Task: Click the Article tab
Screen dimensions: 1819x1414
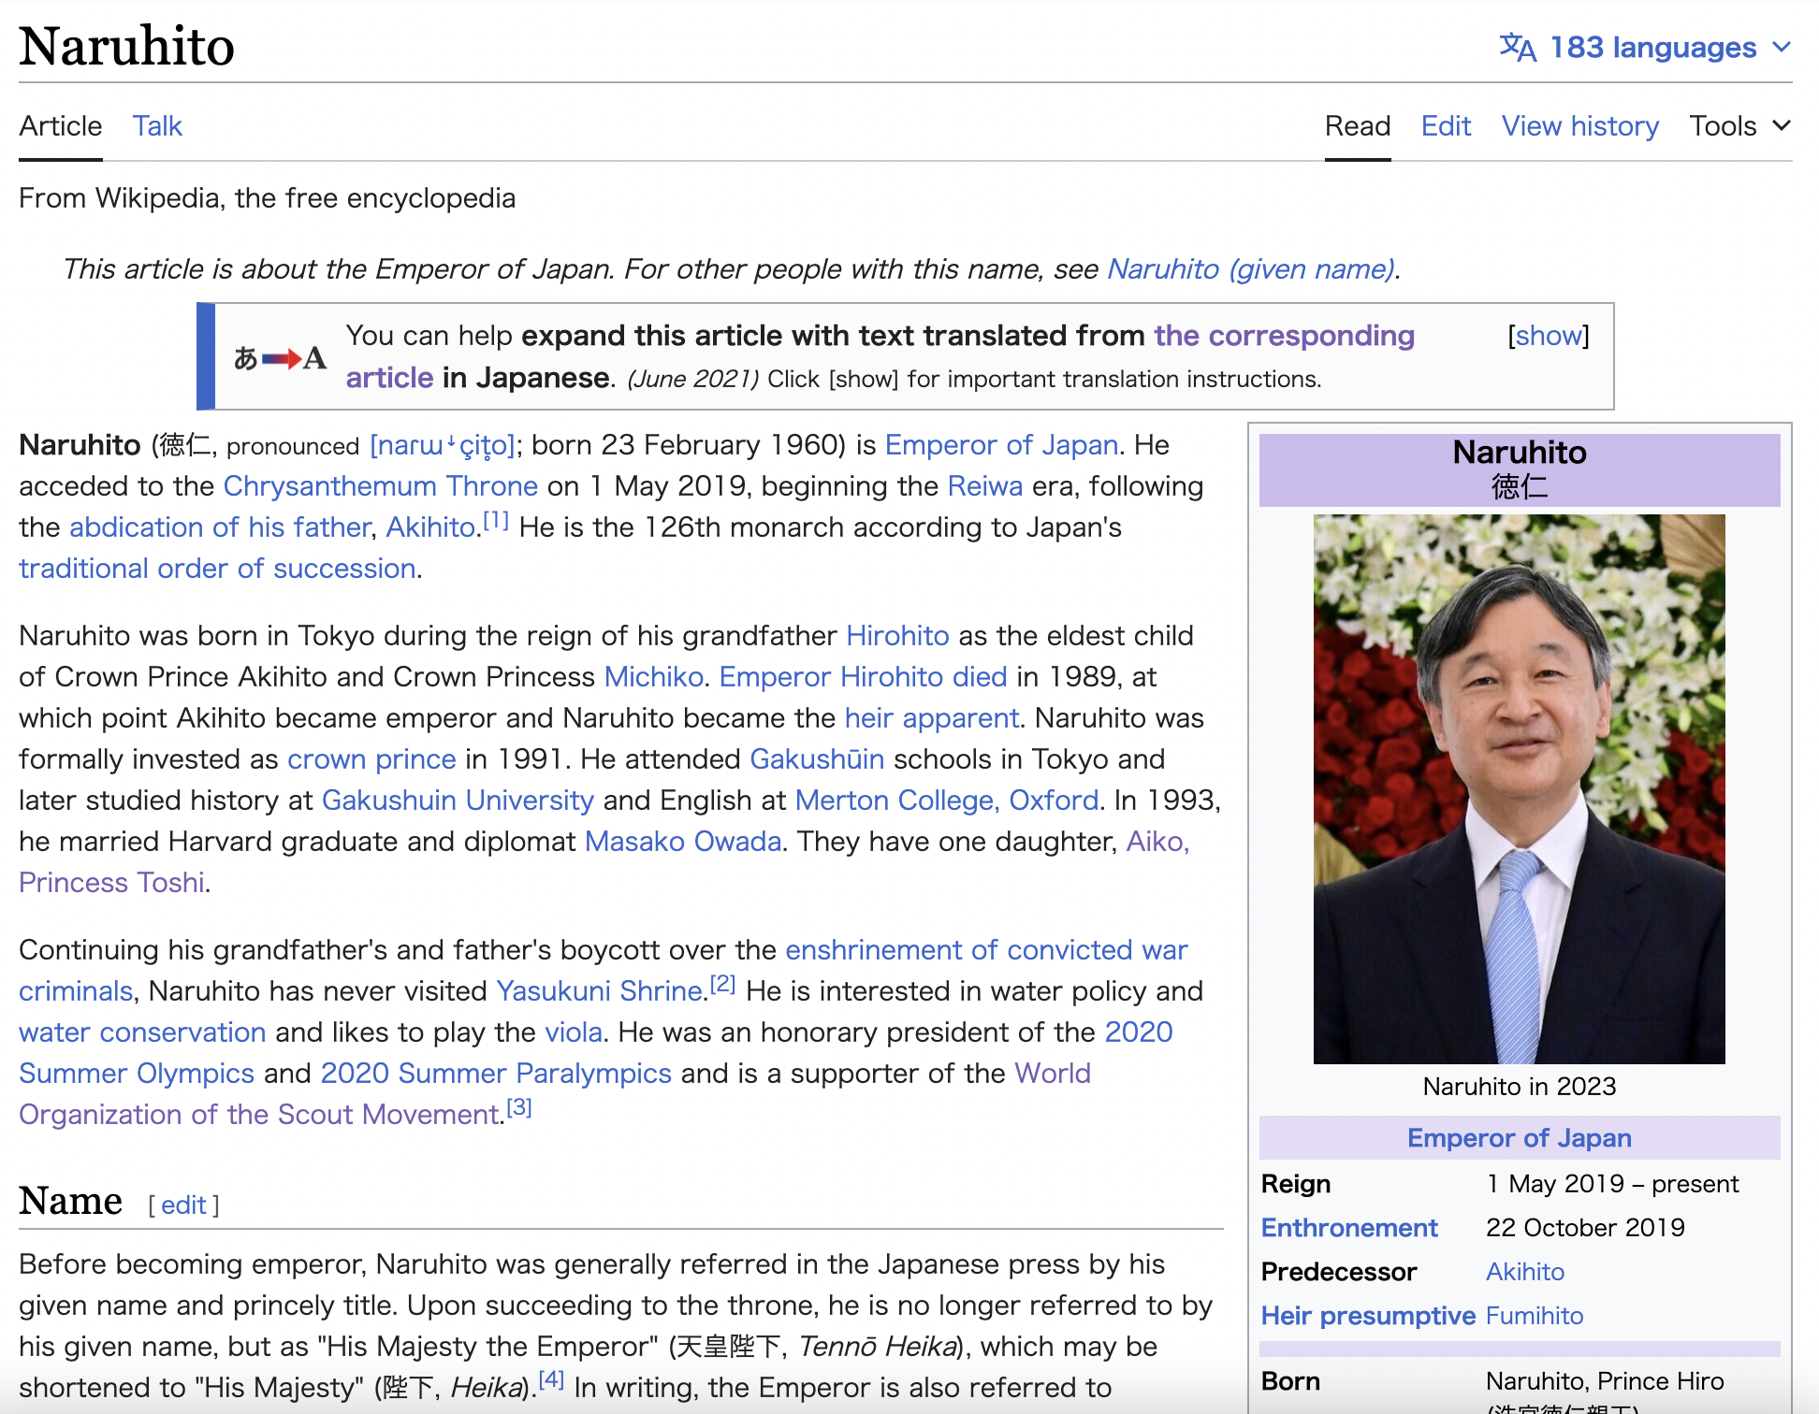Action: coord(61,125)
